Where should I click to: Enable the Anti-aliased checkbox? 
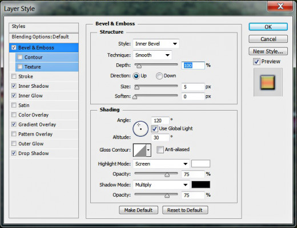click(160, 149)
